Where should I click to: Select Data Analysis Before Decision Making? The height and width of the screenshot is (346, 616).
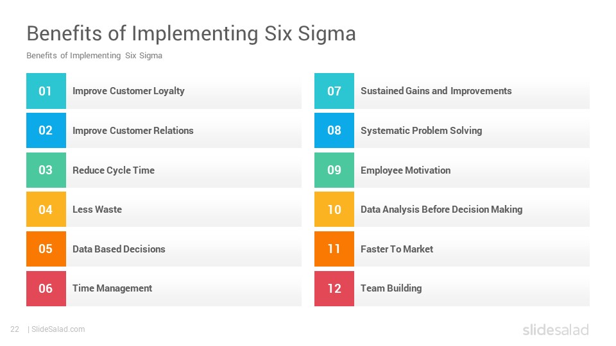[x=441, y=210]
